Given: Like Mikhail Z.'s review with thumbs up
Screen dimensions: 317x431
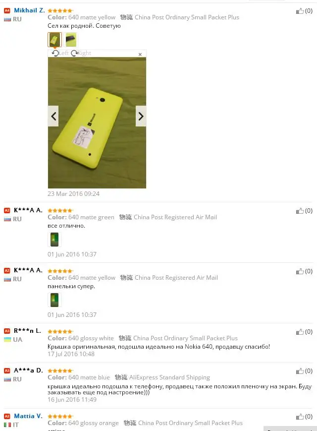Looking at the screenshot, I should (x=300, y=11).
